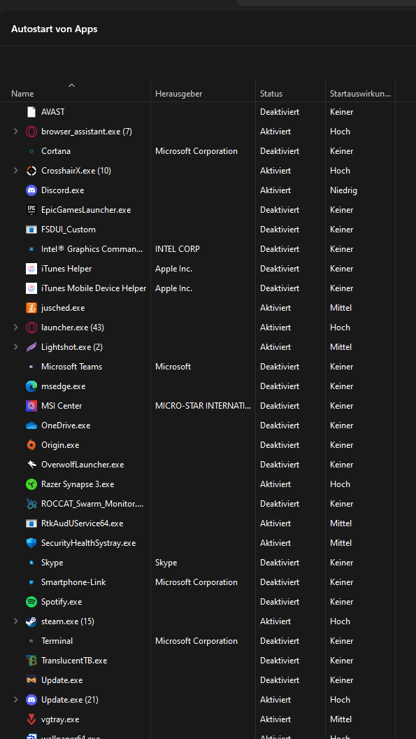Sort by the Herausgeber column header

178,94
